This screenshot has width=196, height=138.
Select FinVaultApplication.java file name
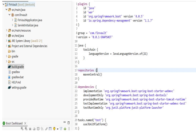30,20
